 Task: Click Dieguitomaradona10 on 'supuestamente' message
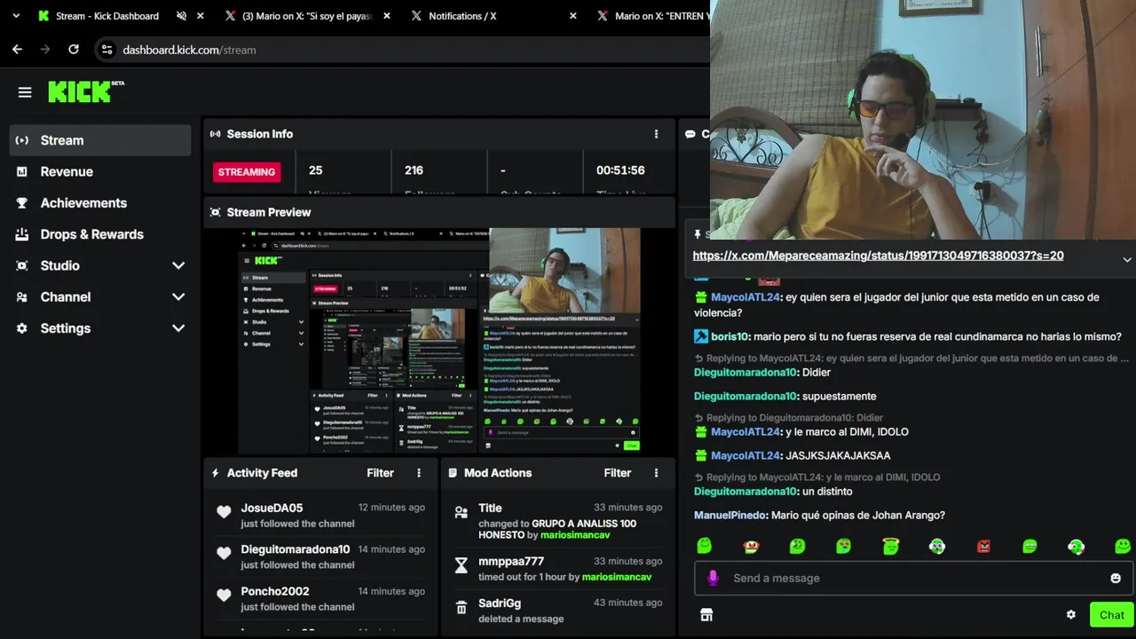pyautogui.click(x=745, y=396)
